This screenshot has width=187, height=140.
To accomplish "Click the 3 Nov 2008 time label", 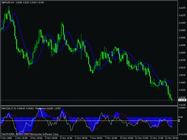I will [6, 138].
